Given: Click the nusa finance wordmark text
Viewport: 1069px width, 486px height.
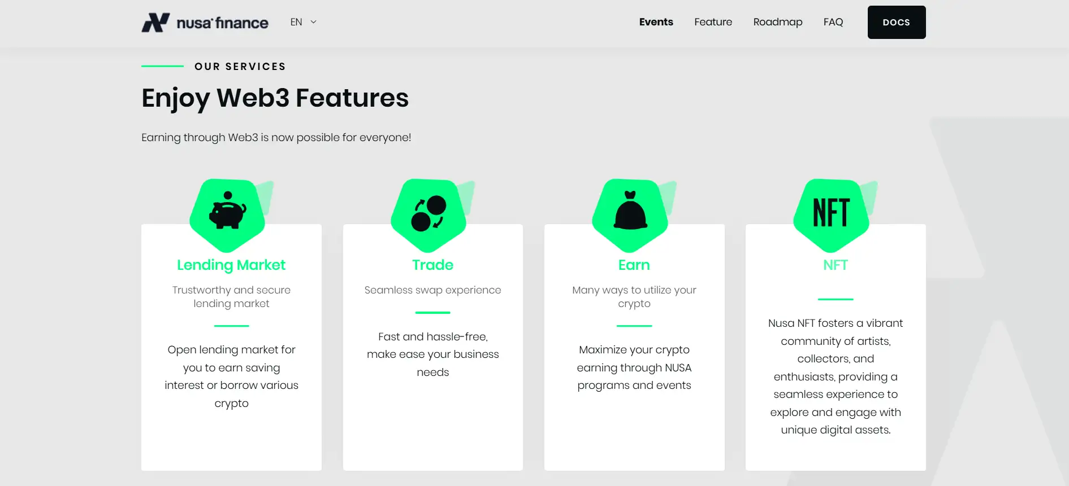Looking at the screenshot, I should click(x=222, y=23).
